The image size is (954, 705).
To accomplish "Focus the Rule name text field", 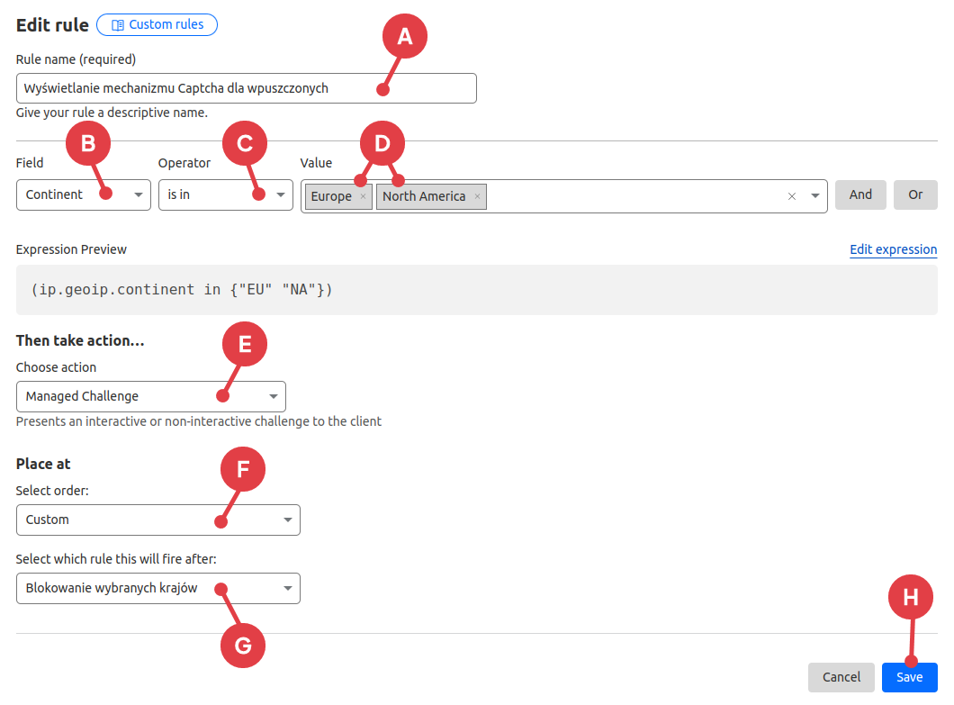I will (x=246, y=88).
